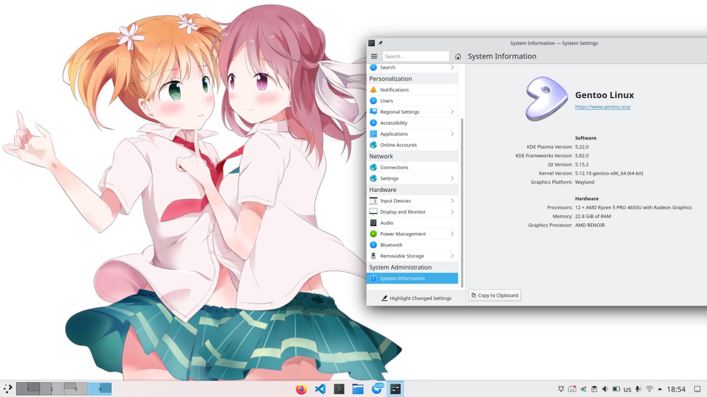Launch Firefox from the taskbar
The image size is (707, 397).
(x=301, y=389)
